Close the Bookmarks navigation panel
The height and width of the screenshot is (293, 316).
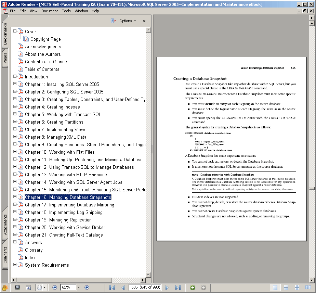[x=144, y=21]
